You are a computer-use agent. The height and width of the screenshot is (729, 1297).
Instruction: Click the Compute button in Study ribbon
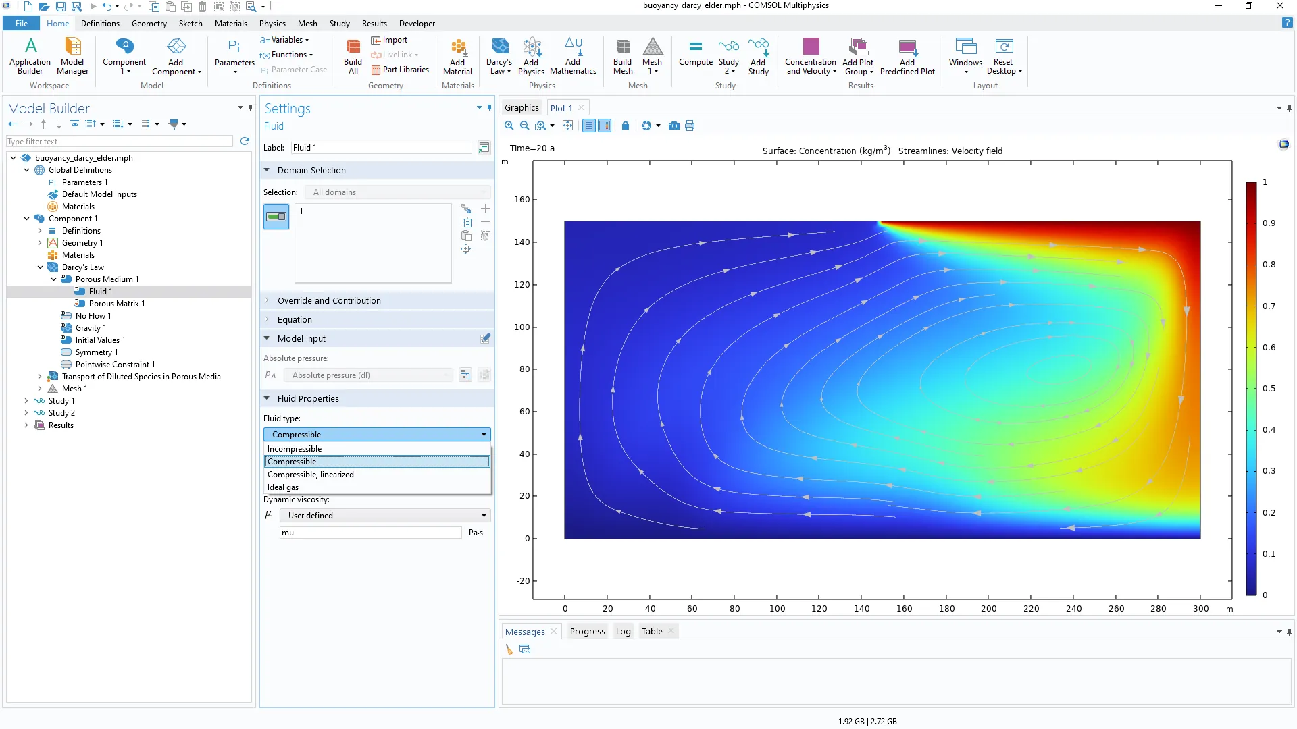(695, 53)
